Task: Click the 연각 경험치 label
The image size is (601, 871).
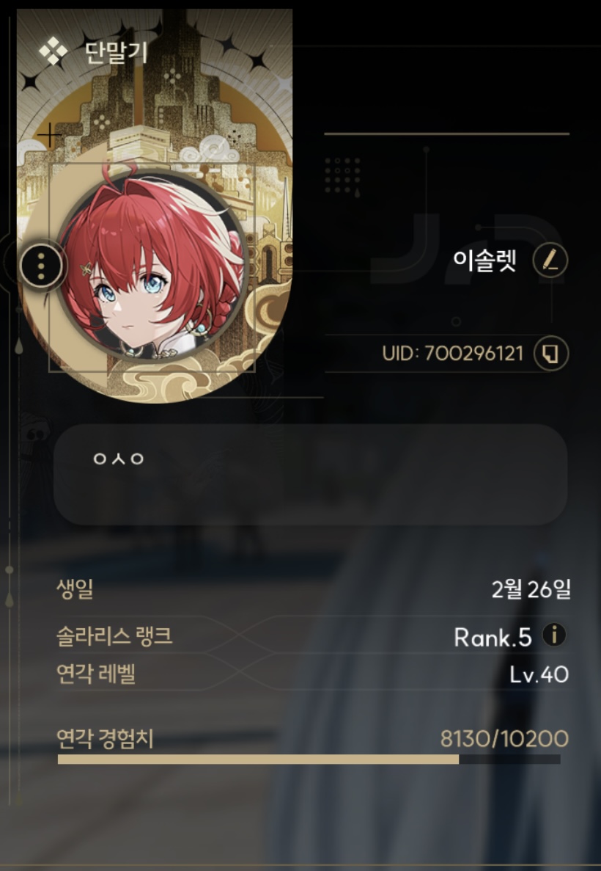Action: [x=105, y=739]
